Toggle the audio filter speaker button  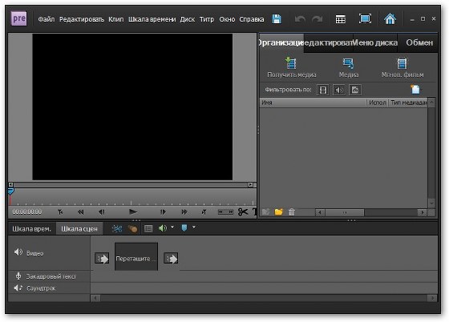point(338,90)
